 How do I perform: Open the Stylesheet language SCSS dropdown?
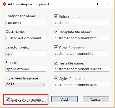[26, 84]
